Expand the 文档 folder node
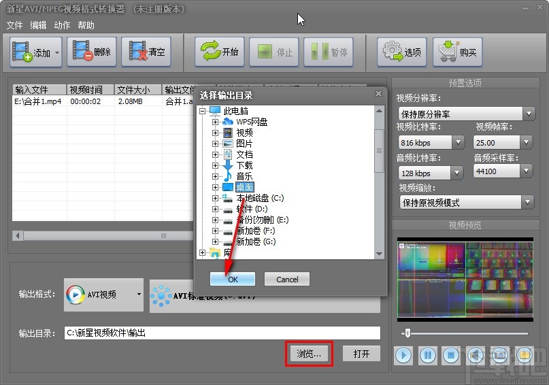This screenshot has height=385, width=549. (216, 154)
